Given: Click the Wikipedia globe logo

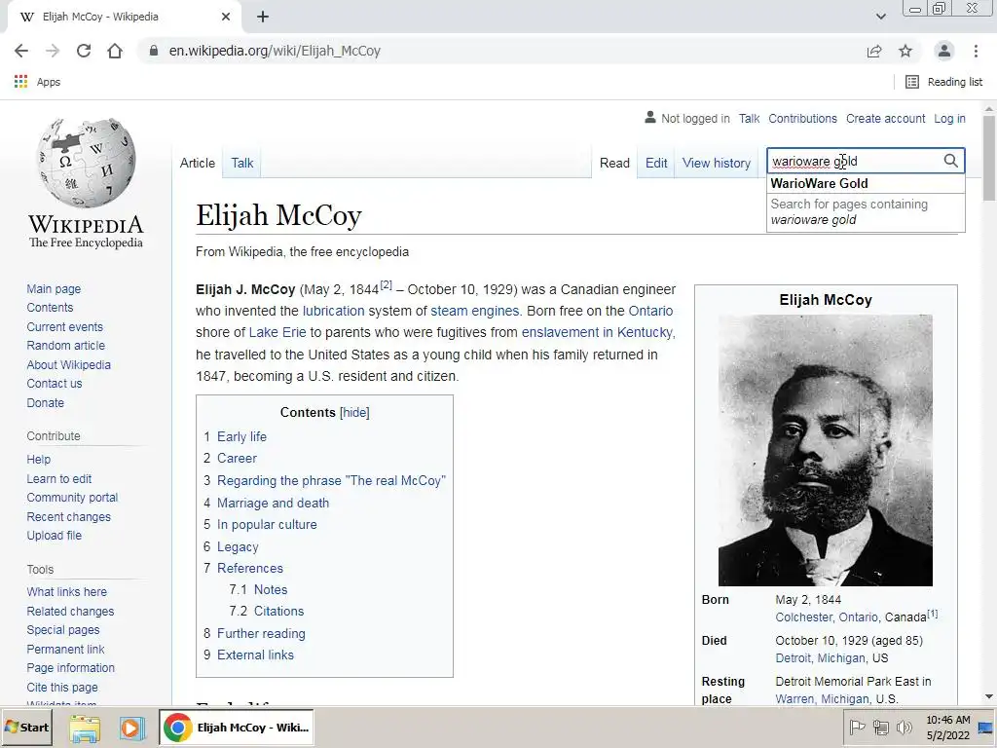Looking at the screenshot, I should point(86,162).
